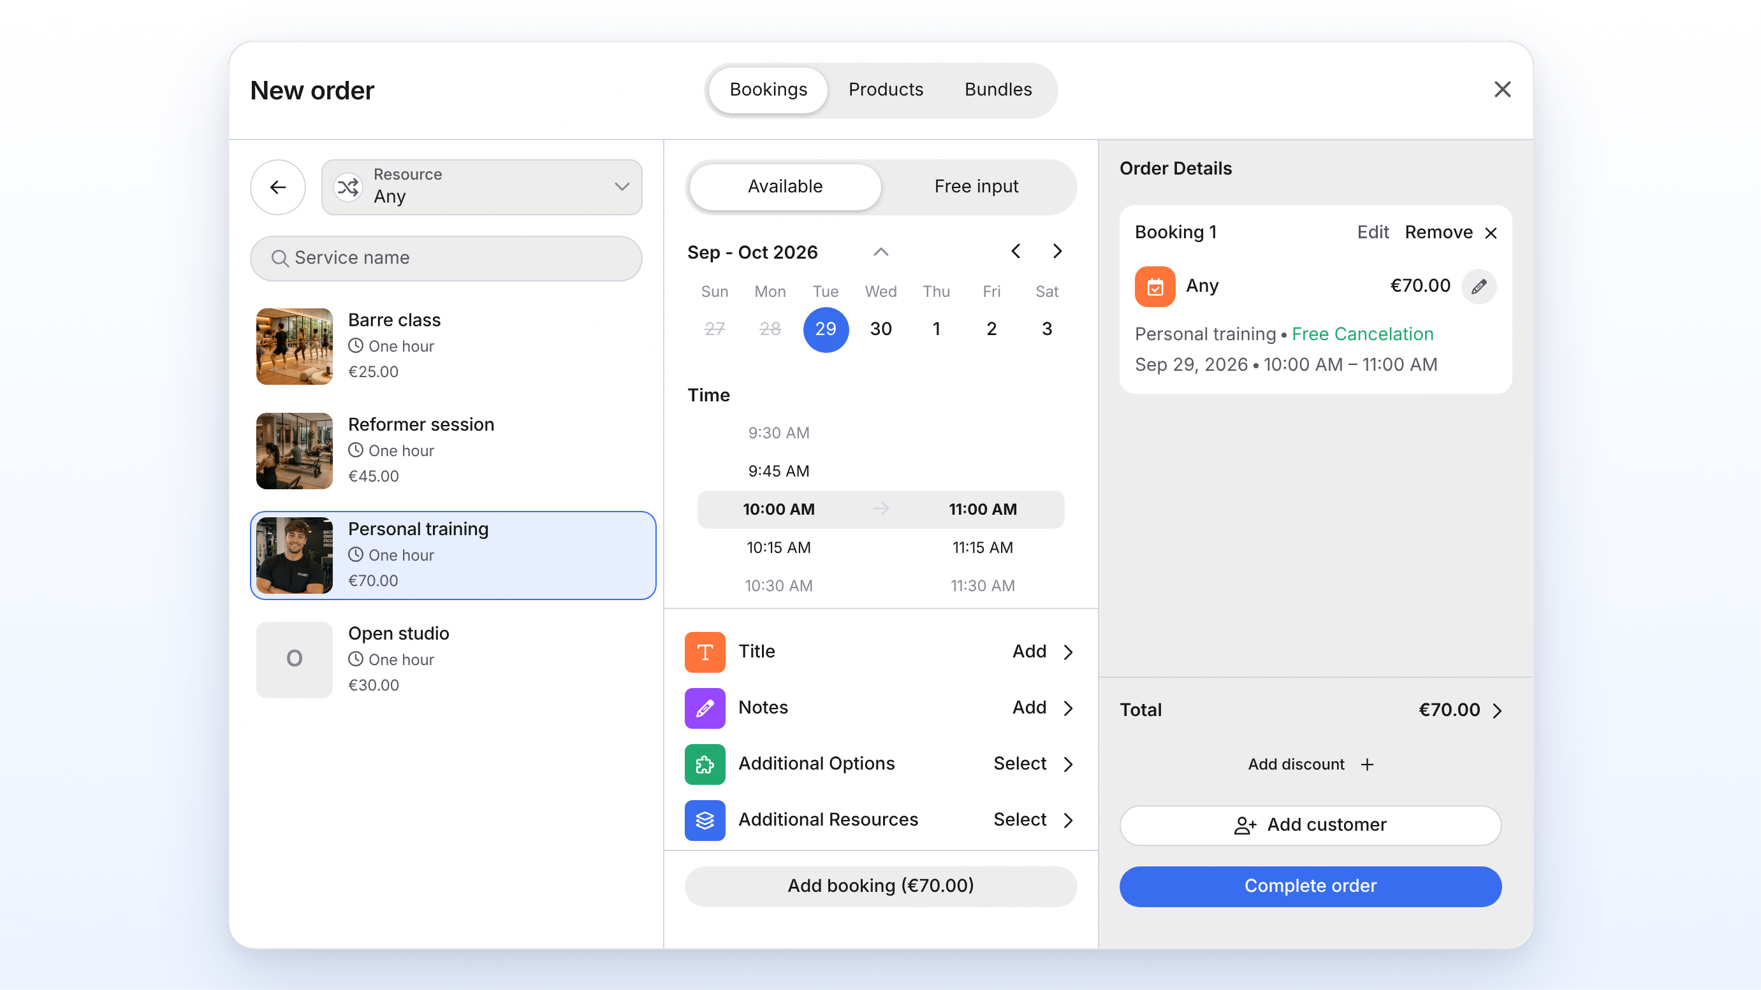This screenshot has width=1761, height=990.
Task: Click in the Service name search field
Action: tap(446, 257)
